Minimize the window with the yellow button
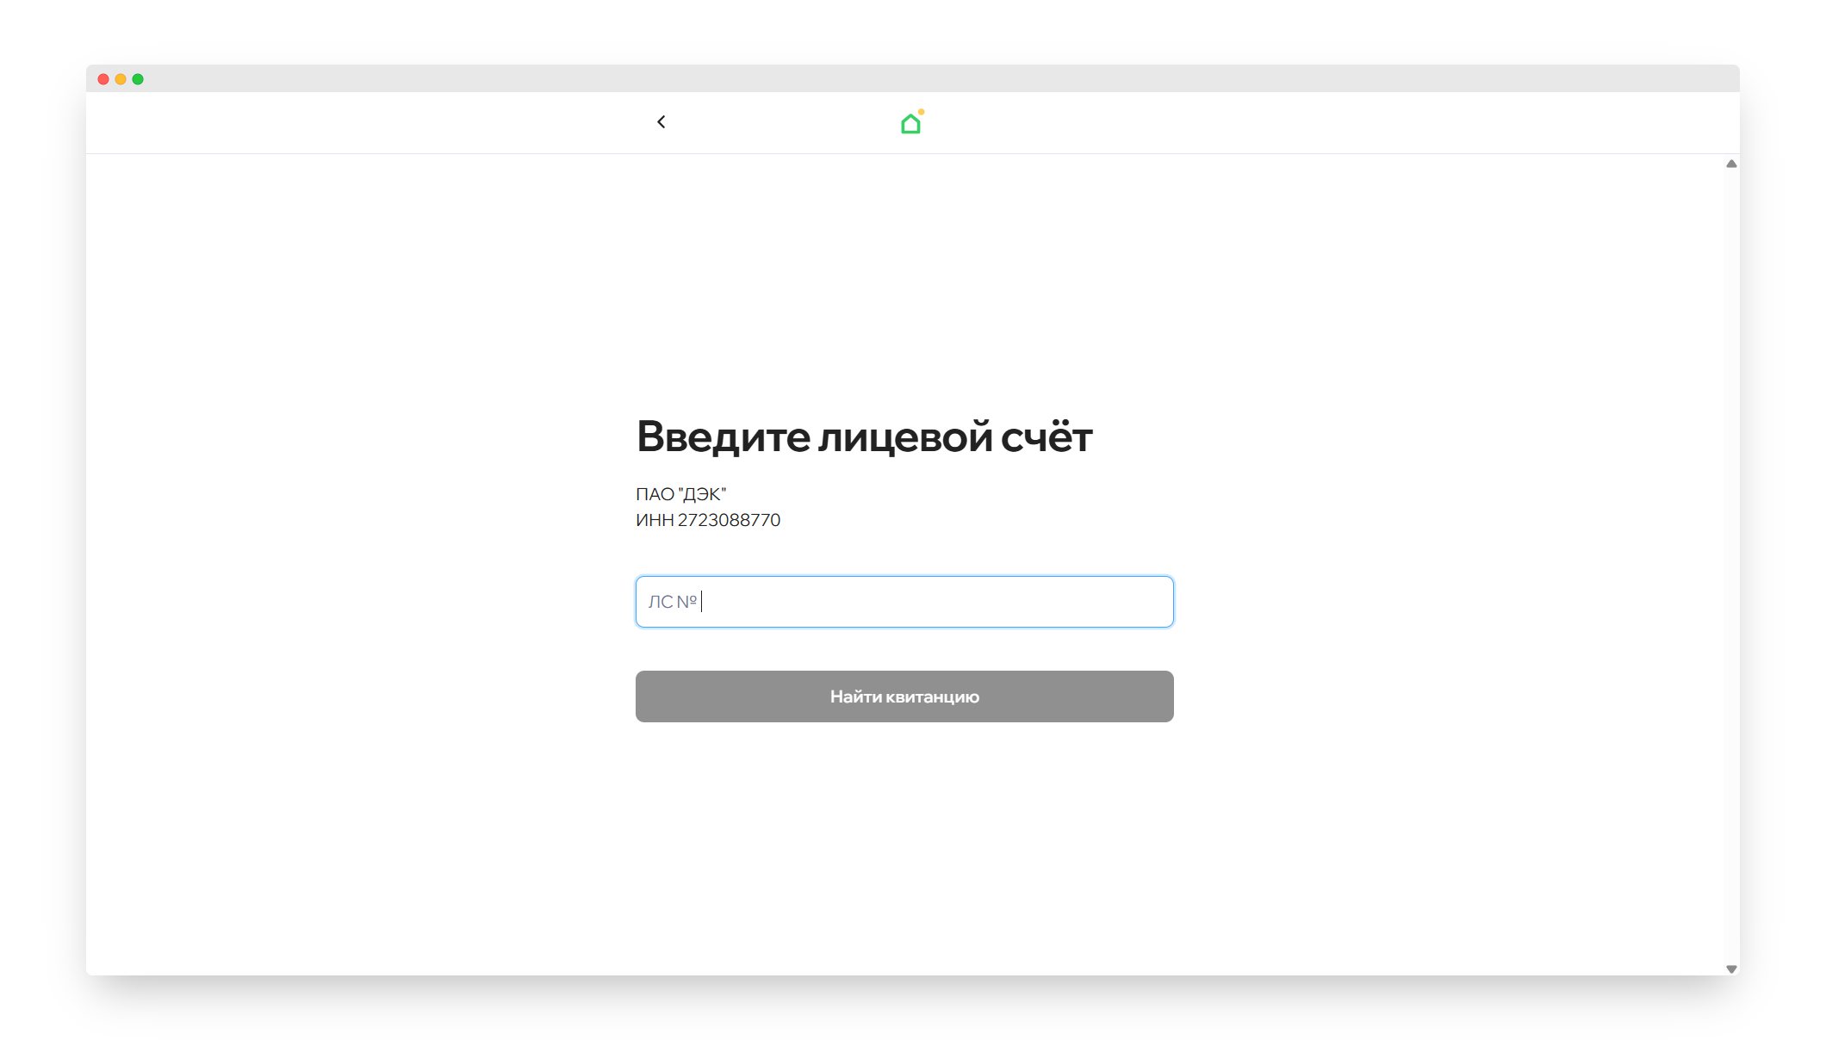 [121, 79]
